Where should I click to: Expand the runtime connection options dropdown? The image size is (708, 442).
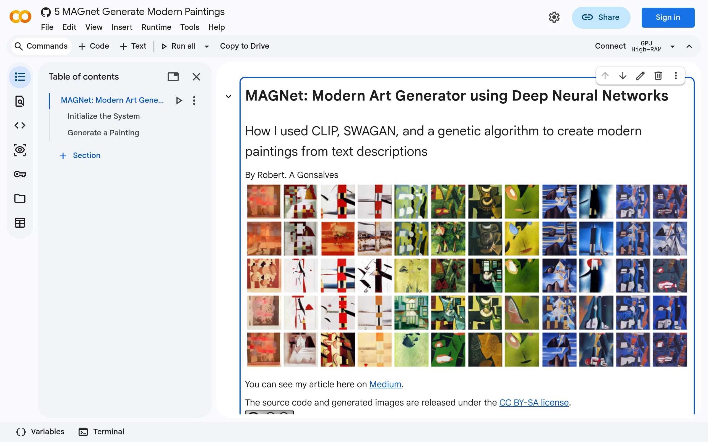[673, 46]
